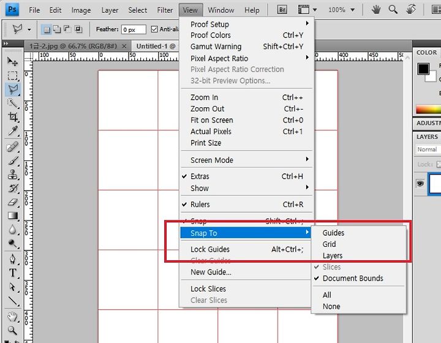Image resolution: width=441 pixels, height=343 pixels.
Task: Select the Brush tool
Action: pyautogui.click(x=12, y=161)
